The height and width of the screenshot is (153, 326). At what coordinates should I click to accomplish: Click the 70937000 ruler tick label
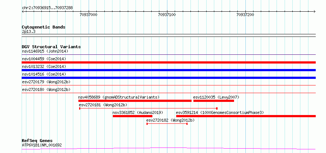click(89, 15)
